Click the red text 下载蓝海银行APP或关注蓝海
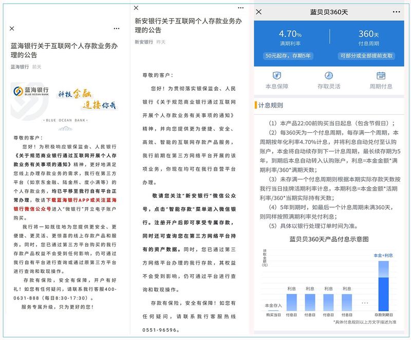 (x=81, y=200)
